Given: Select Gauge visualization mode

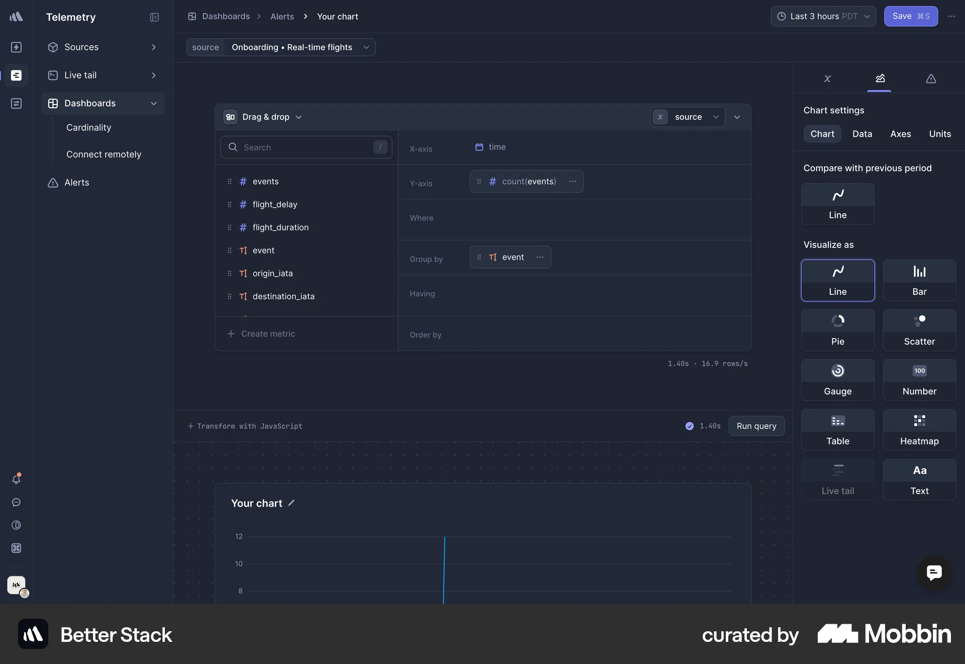Looking at the screenshot, I should [x=837, y=379].
